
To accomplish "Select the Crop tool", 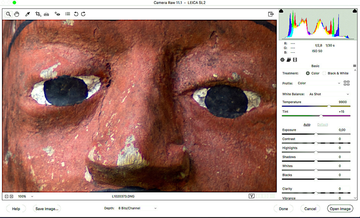I will (38, 14).
